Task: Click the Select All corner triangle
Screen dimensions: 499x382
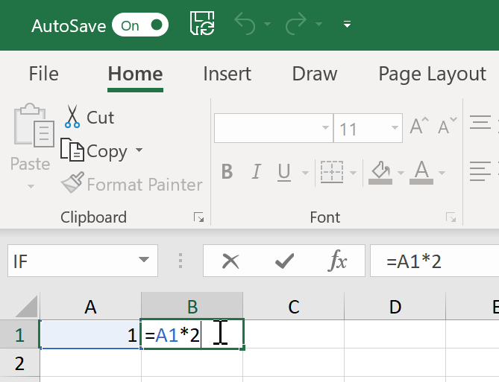Action: point(26,307)
